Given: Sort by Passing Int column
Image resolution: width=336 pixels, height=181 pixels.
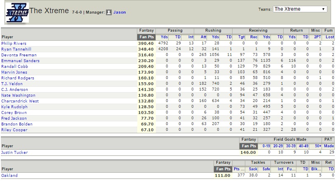Looking at the screenshot, I should 191,37.
